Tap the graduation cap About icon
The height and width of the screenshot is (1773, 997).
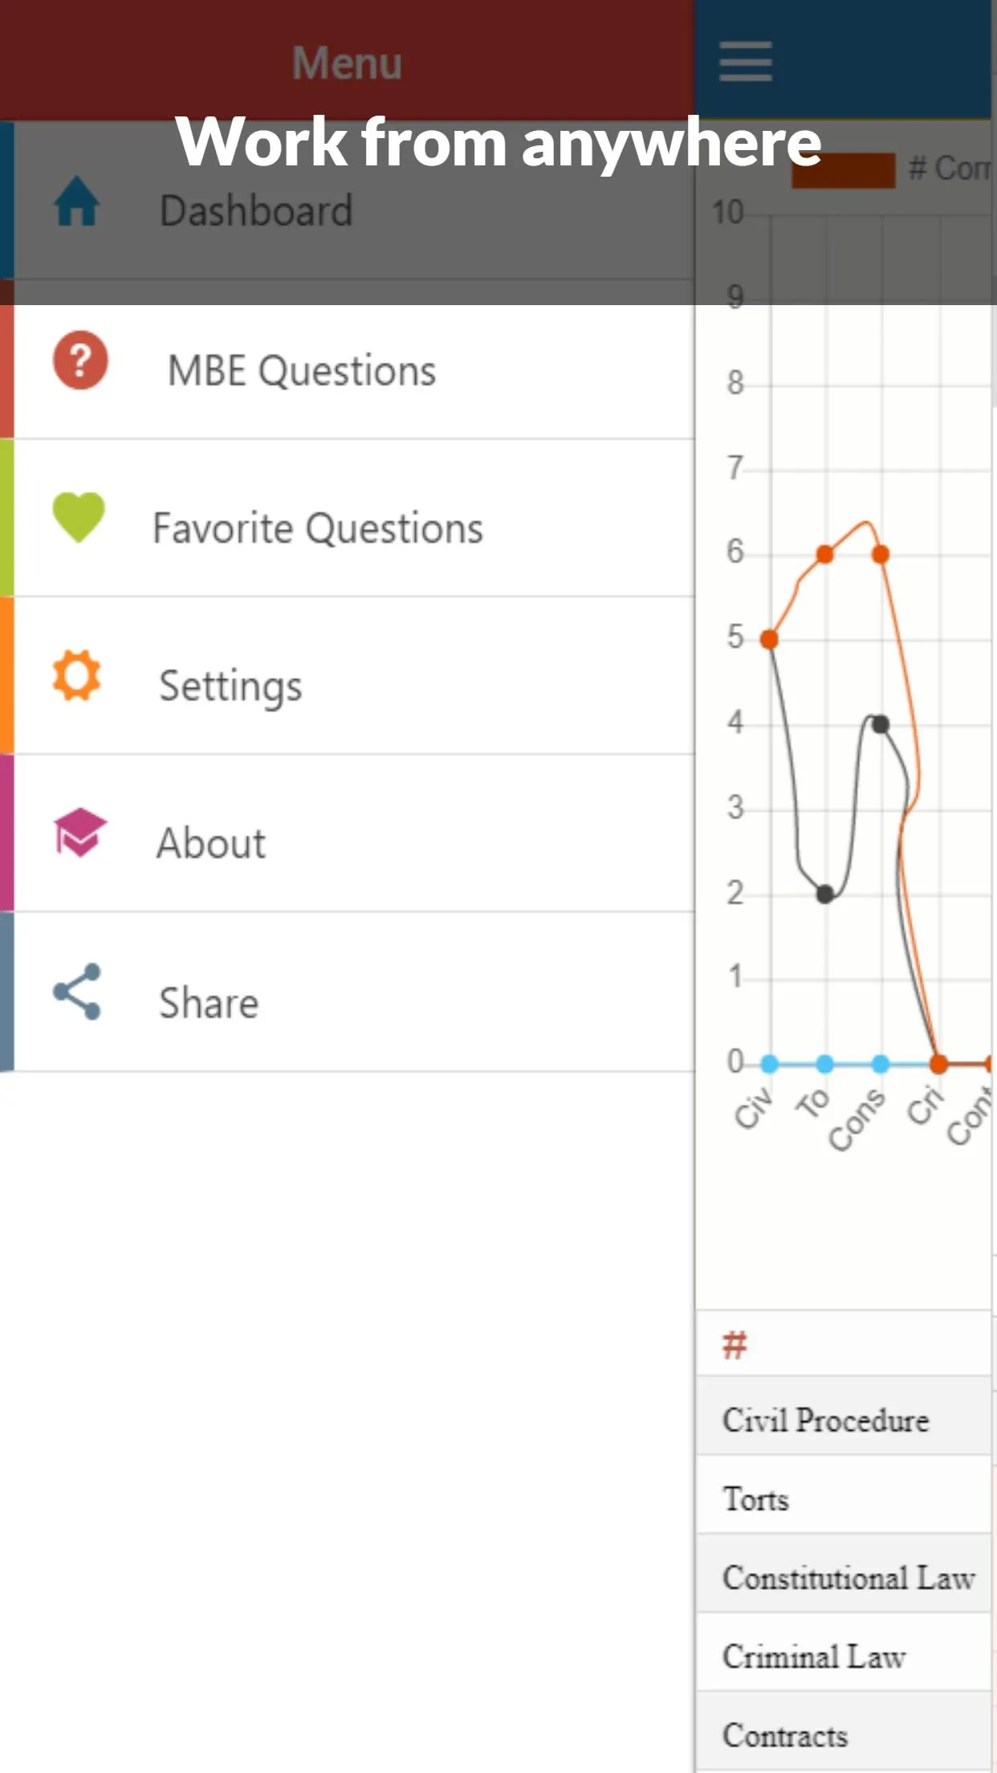(x=79, y=833)
